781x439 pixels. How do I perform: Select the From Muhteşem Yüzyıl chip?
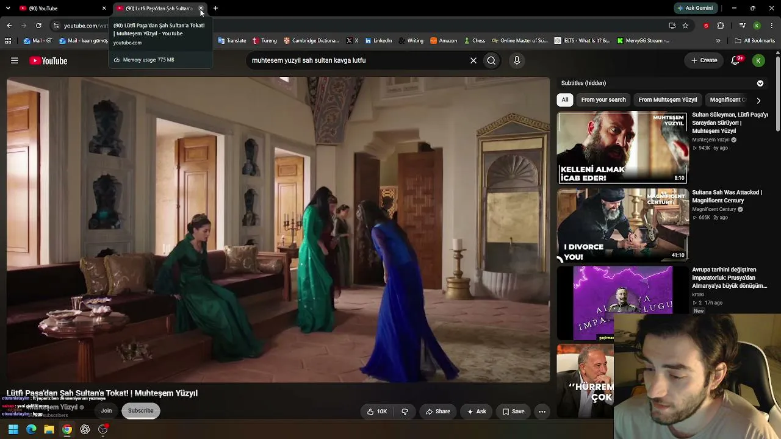[668, 100]
